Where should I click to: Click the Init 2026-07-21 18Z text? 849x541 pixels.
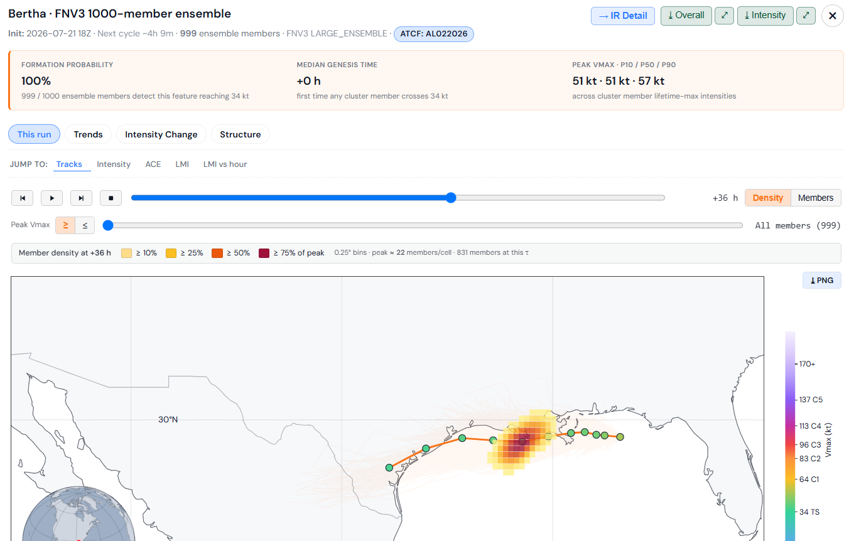tap(50, 33)
